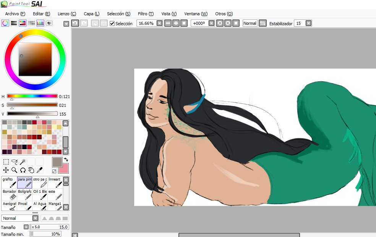Image resolution: width=376 pixels, height=237 pixels.
Task: Click the horizontal canvas scrollbar thumb
Action: (239, 235)
